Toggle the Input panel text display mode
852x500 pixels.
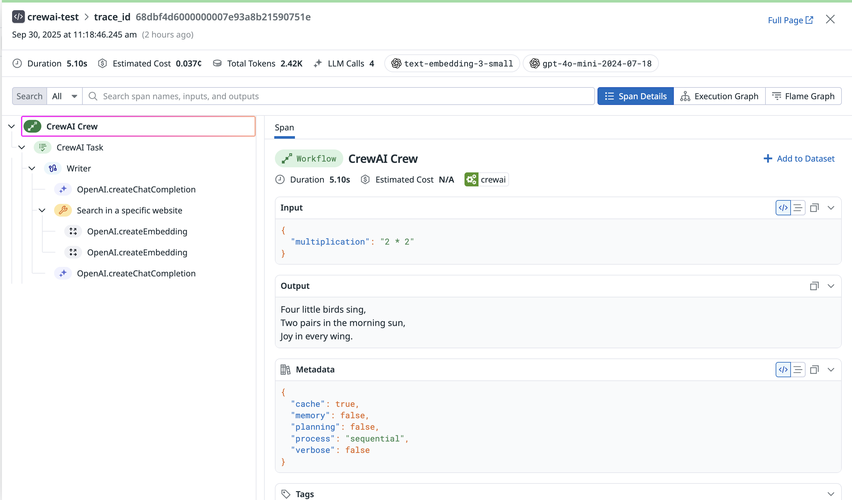[x=798, y=208]
